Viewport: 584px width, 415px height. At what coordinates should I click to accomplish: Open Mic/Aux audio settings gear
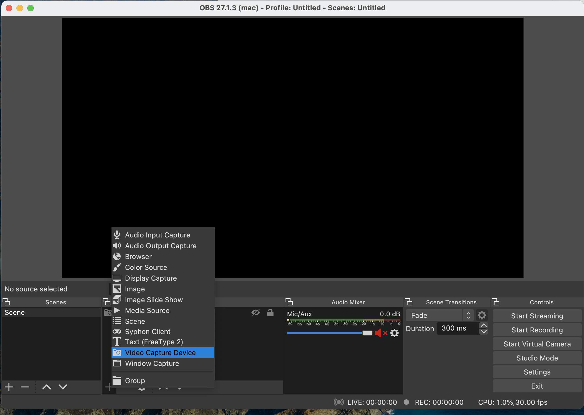(x=394, y=333)
